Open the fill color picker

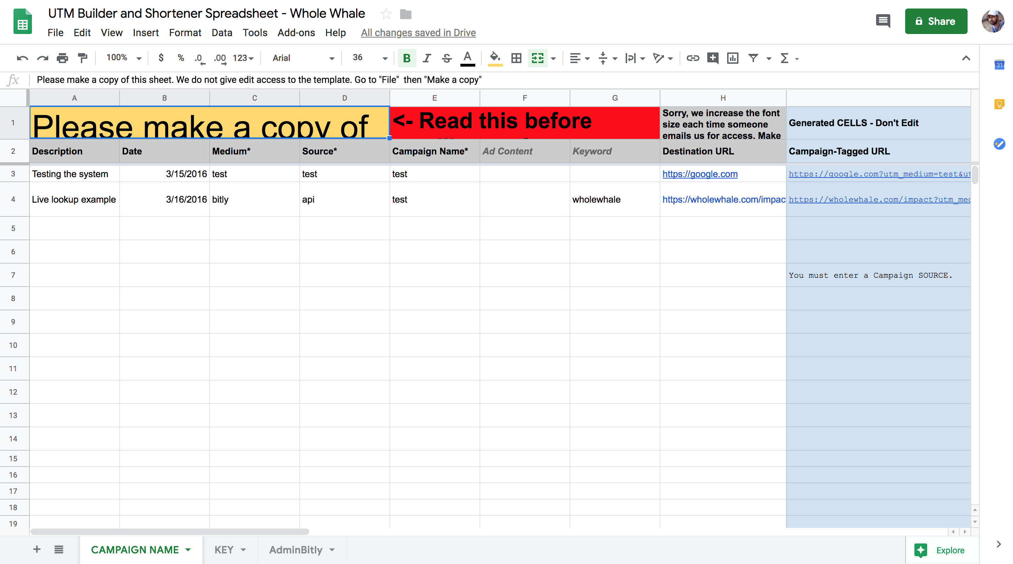click(495, 58)
